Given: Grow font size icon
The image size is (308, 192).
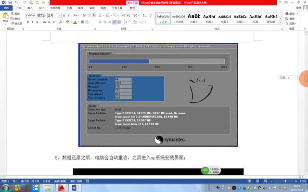Looking at the screenshot, I should click(64, 15).
